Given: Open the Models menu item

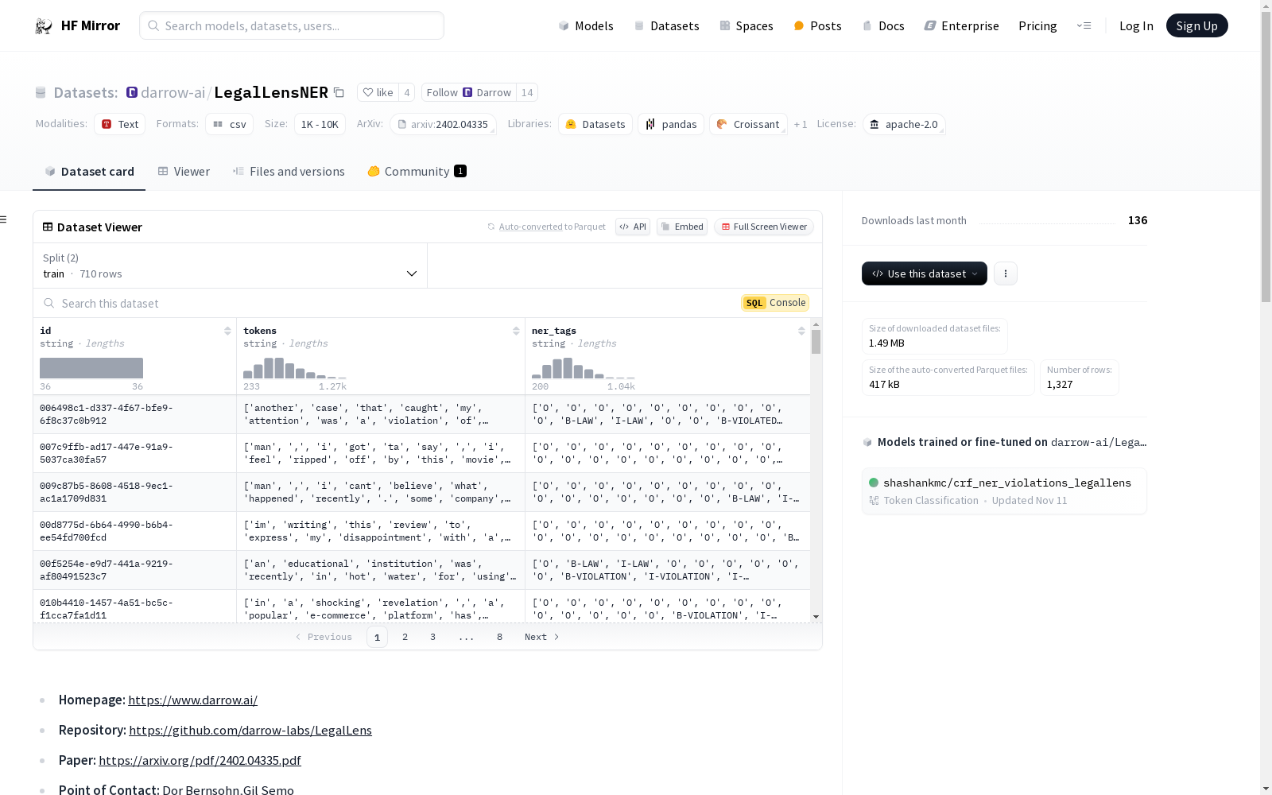Looking at the screenshot, I should coord(586,26).
